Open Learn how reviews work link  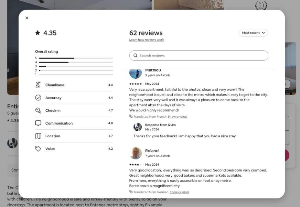tap(147, 40)
